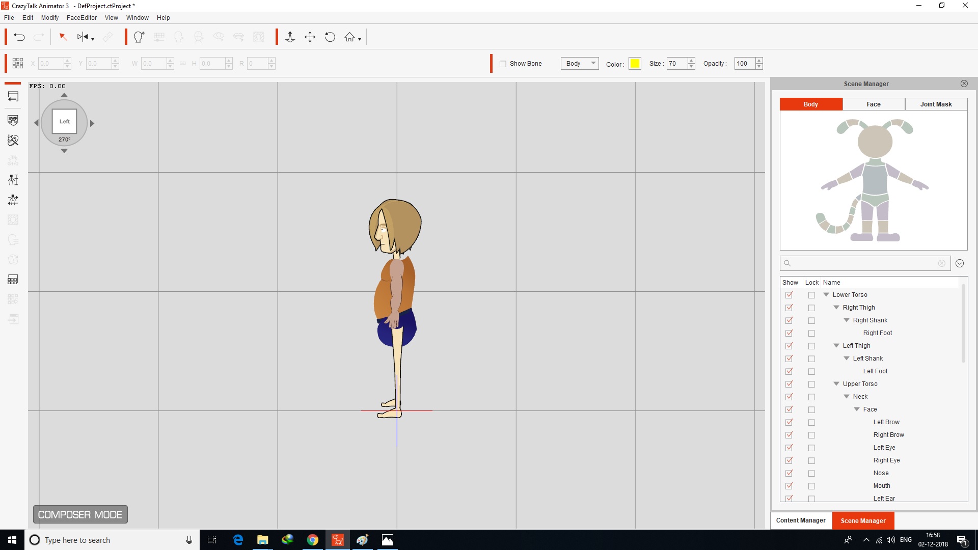The image size is (978, 550).
Task: Launch Google Chrome from the taskbar
Action: pos(313,540)
